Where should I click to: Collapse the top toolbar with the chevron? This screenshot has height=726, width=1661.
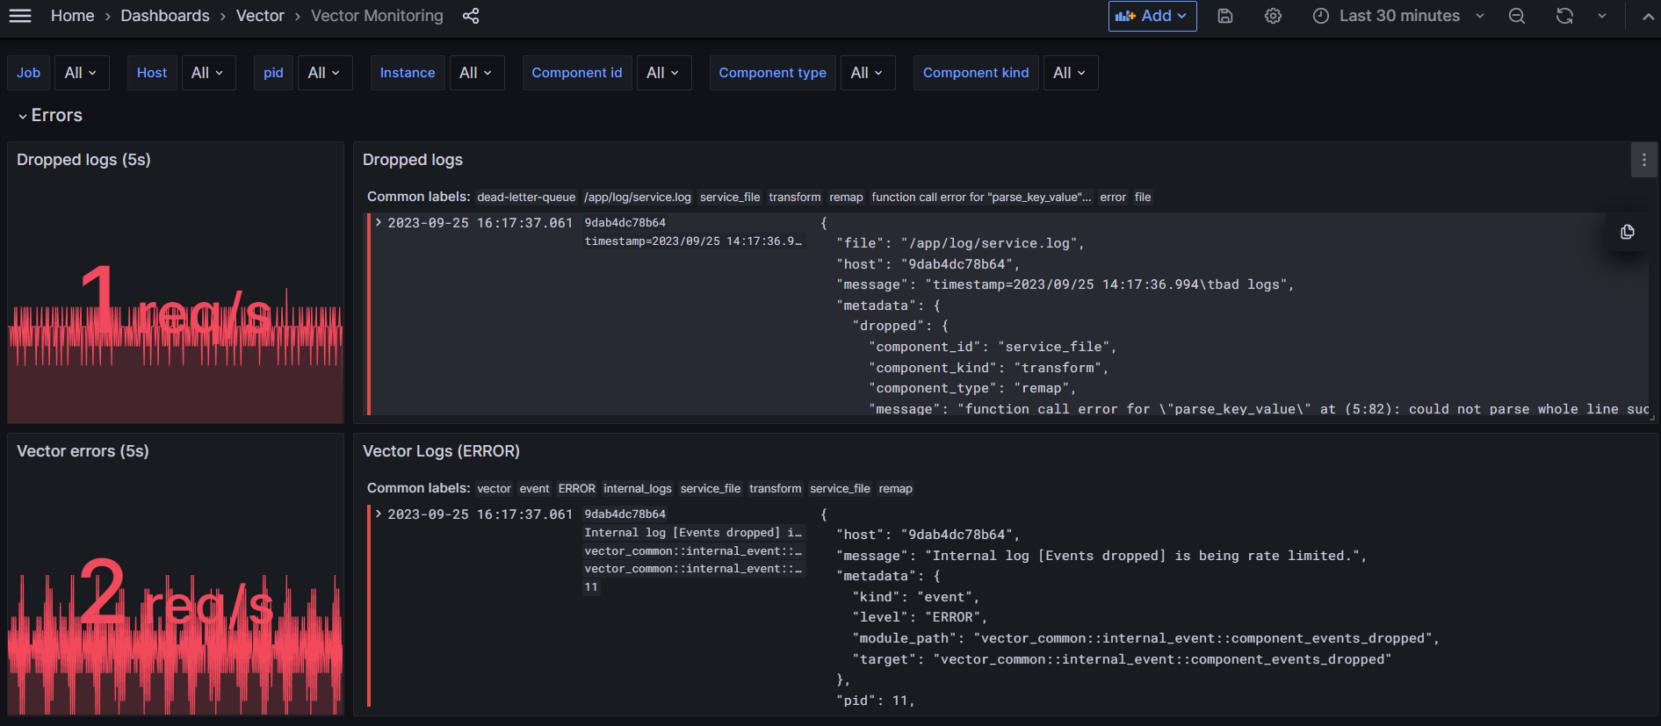point(1648,16)
